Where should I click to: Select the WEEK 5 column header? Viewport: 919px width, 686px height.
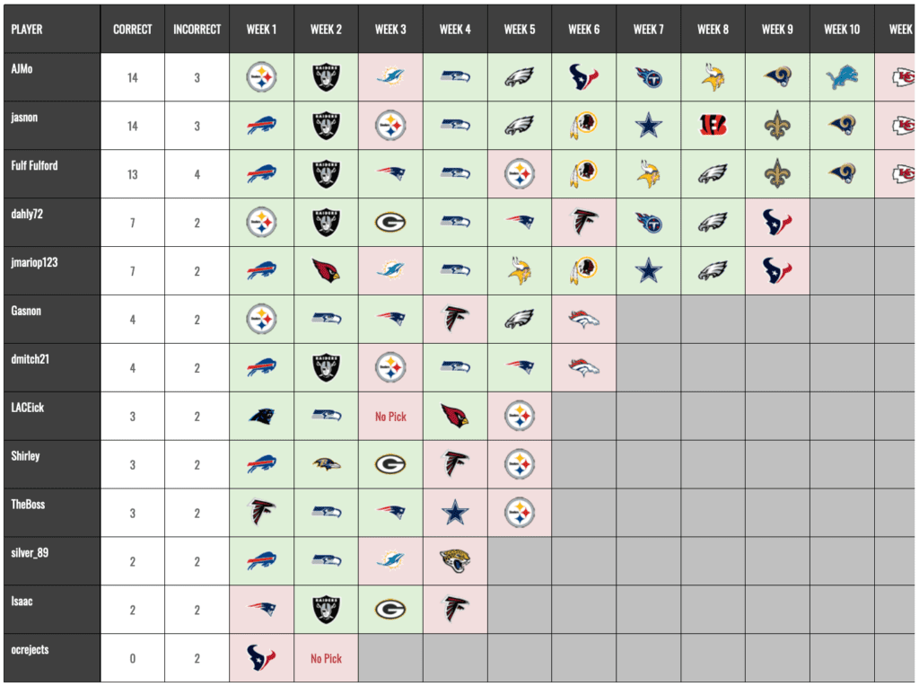520,29
